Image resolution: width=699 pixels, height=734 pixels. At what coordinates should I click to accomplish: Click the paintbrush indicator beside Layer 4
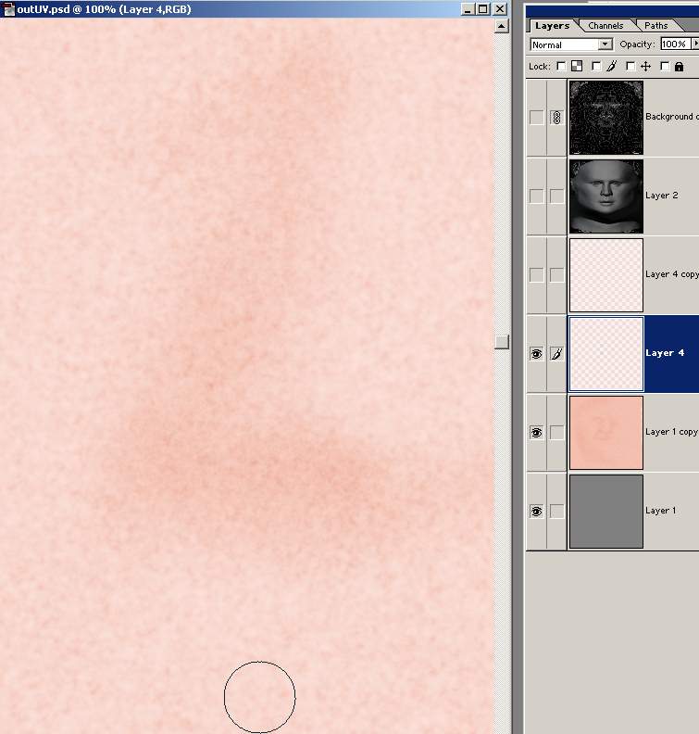click(556, 354)
